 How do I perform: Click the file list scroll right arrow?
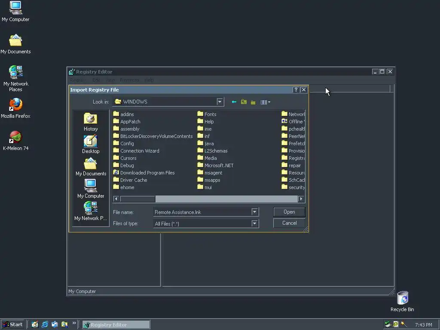[x=301, y=199]
